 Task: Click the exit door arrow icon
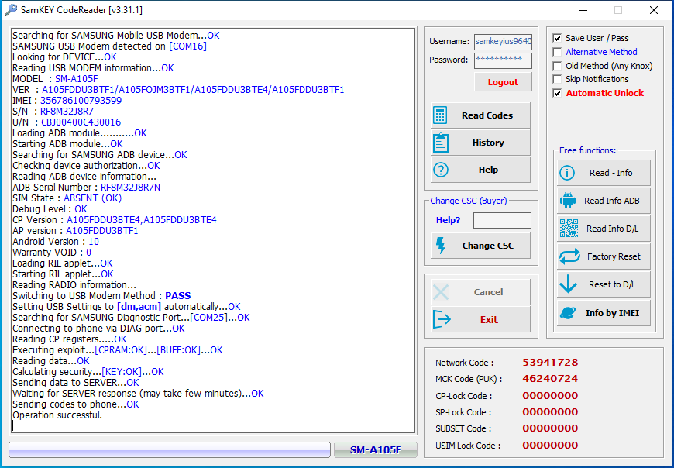442,319
